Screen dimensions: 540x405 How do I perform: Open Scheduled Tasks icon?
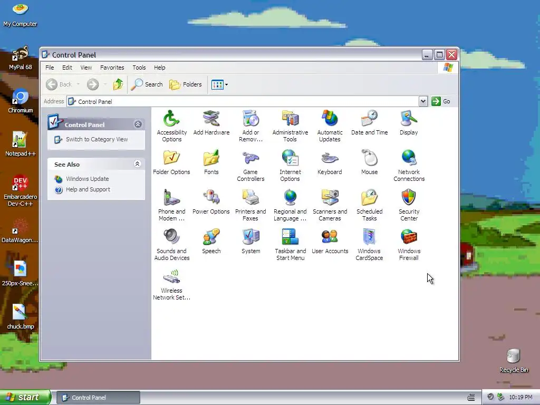point(370,198)
